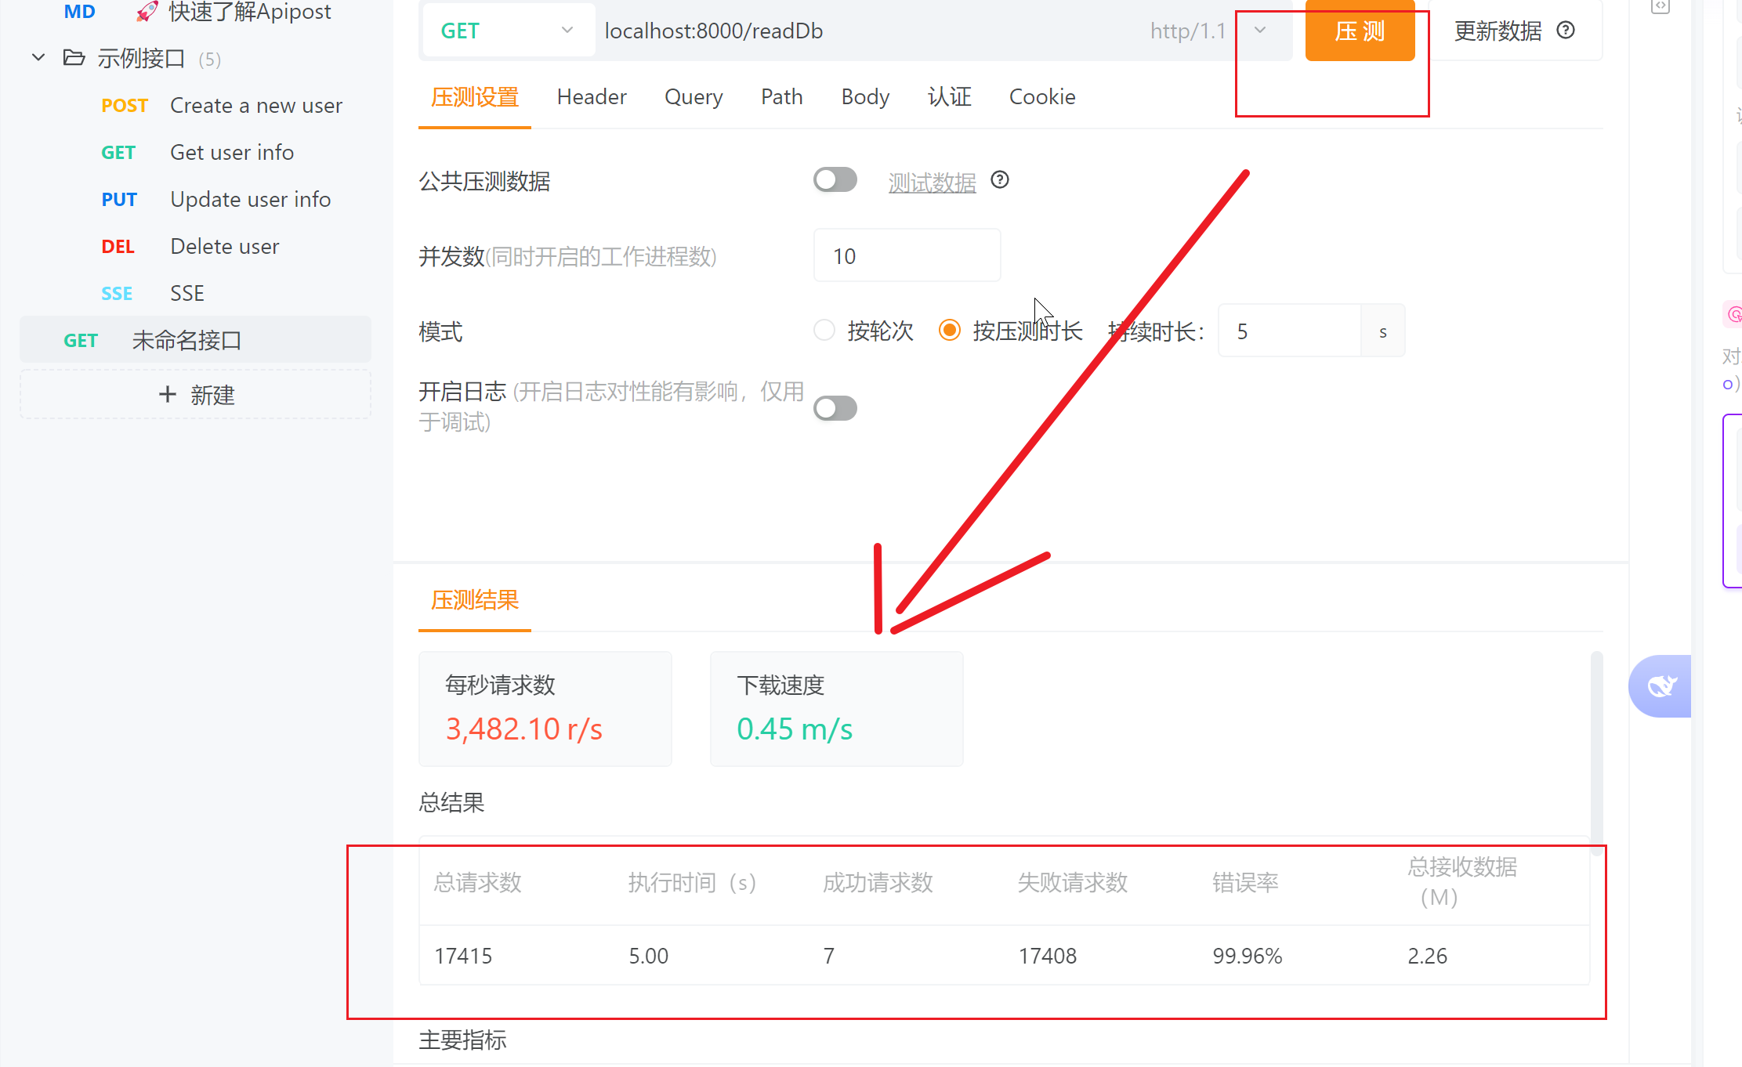Turn on the 开启日志 toggle
Image resolution: width=1742 pixels, height=1067 pixels.
click(835, 408)
